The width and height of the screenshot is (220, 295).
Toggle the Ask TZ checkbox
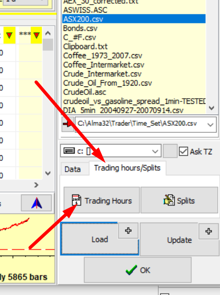click(183, 151)
